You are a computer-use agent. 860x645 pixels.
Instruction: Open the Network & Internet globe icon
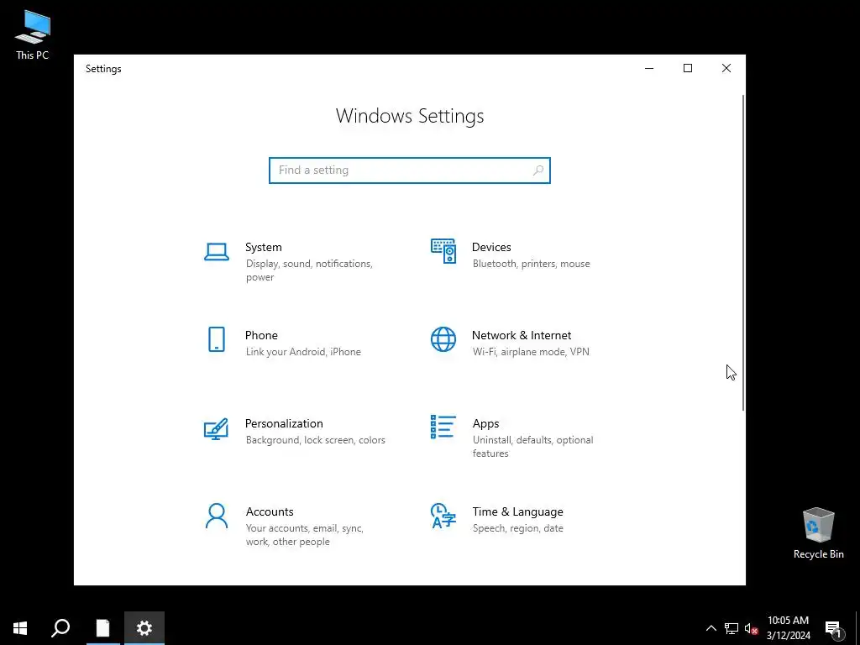(x=443, y=339)
